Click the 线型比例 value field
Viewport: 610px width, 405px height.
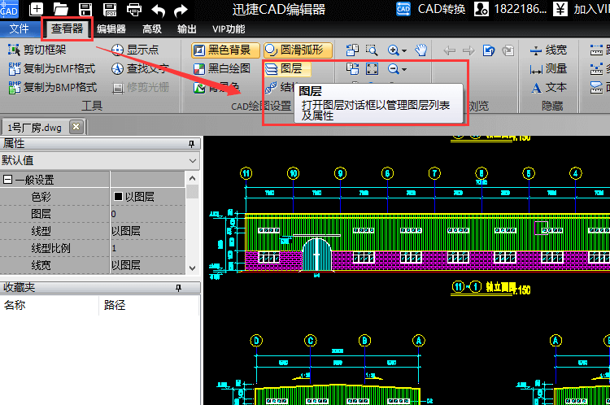[148, 248]
